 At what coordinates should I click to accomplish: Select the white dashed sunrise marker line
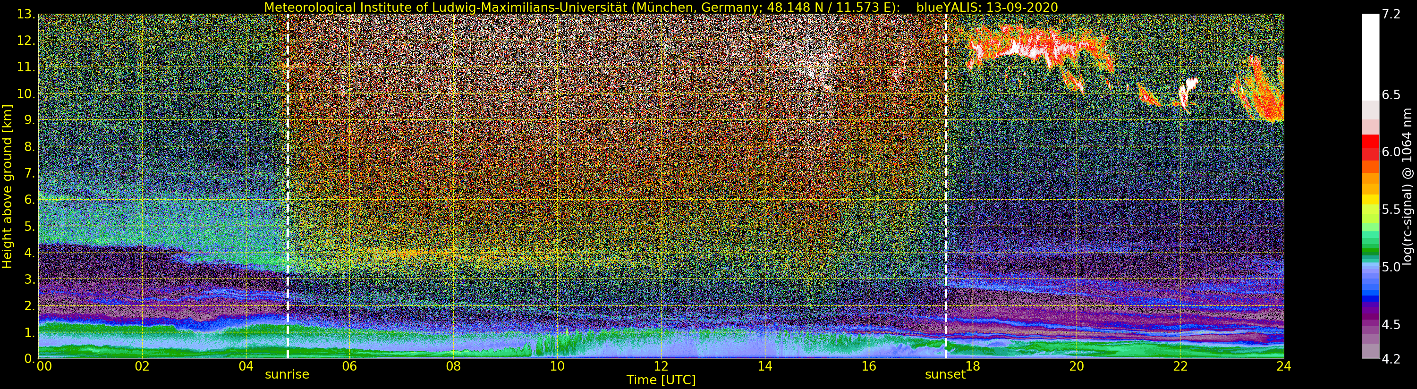[288, 186]
